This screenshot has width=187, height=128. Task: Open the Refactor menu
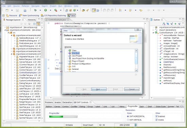pyautogui.click(x=25, y=6)
